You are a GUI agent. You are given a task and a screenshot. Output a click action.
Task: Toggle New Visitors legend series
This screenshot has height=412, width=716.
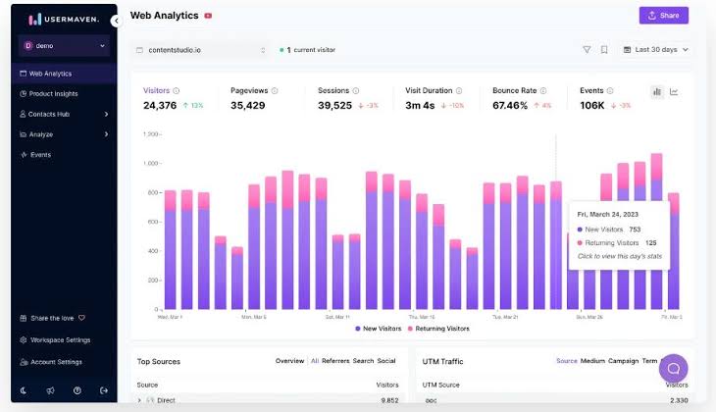coord(378,329)
